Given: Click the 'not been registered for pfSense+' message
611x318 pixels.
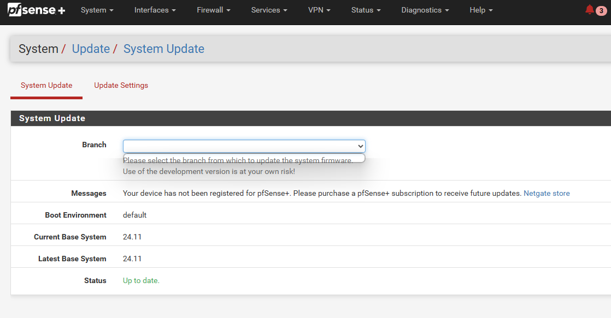Looking at the screenshot, I should click(322, 193).
